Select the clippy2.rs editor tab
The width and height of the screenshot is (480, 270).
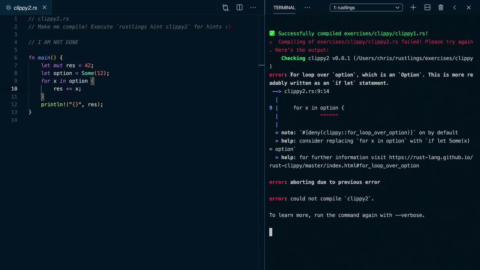click(x=25, y=8)
